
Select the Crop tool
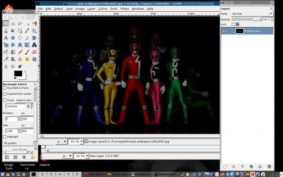pyautogui.click(x=27, y=38)
